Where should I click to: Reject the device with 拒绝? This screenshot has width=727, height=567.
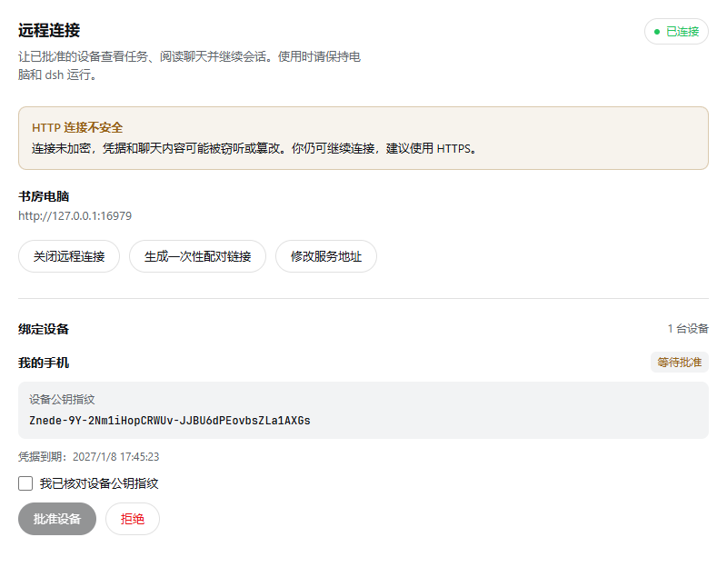133,519
